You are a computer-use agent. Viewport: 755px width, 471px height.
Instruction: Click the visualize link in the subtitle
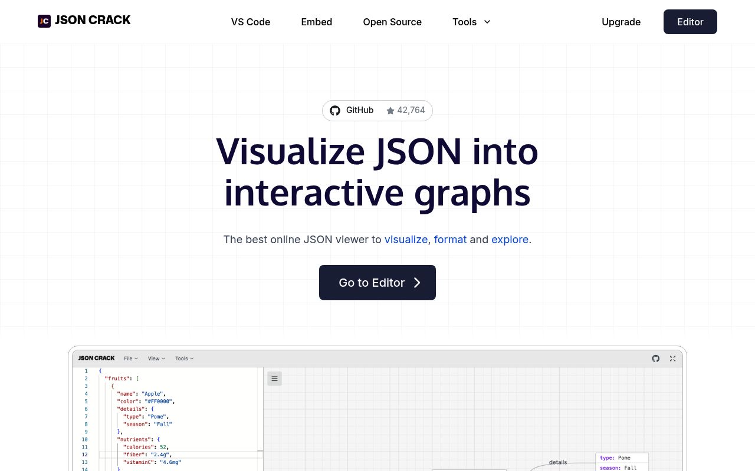406,240
